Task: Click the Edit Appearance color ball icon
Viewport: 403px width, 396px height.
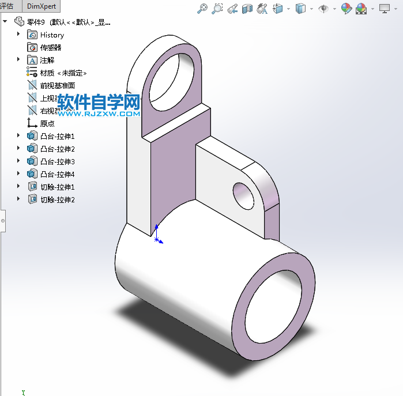Action: point(346,9)
